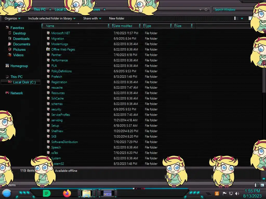Screen dimensions: 266x199
Task: Click the Local Disk (C:) drive icon
Action: (x=10, y=82)
